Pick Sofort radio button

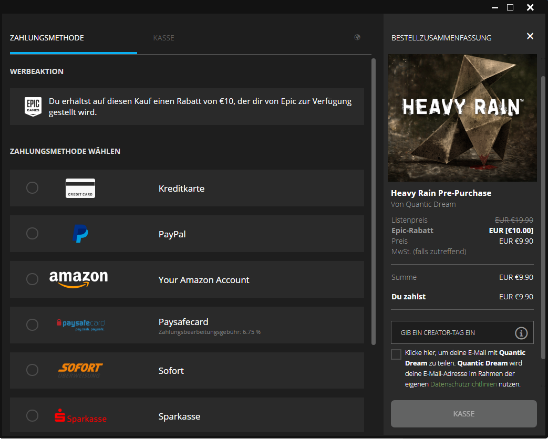click(x=32, y=370)
